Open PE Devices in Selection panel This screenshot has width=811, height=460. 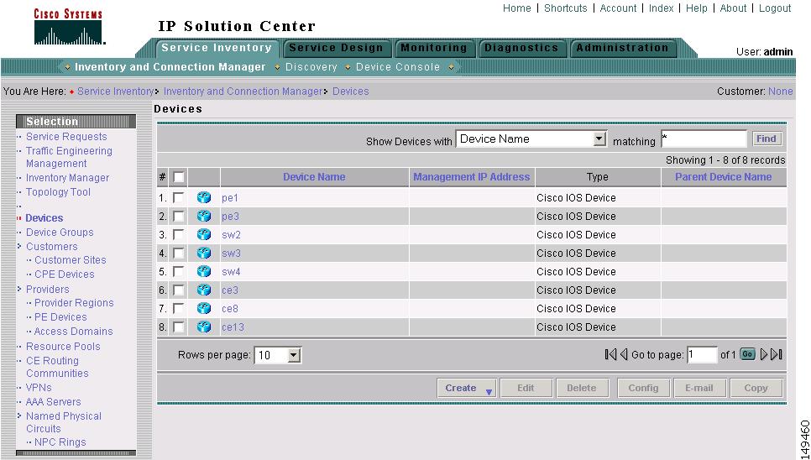point(60,316)
